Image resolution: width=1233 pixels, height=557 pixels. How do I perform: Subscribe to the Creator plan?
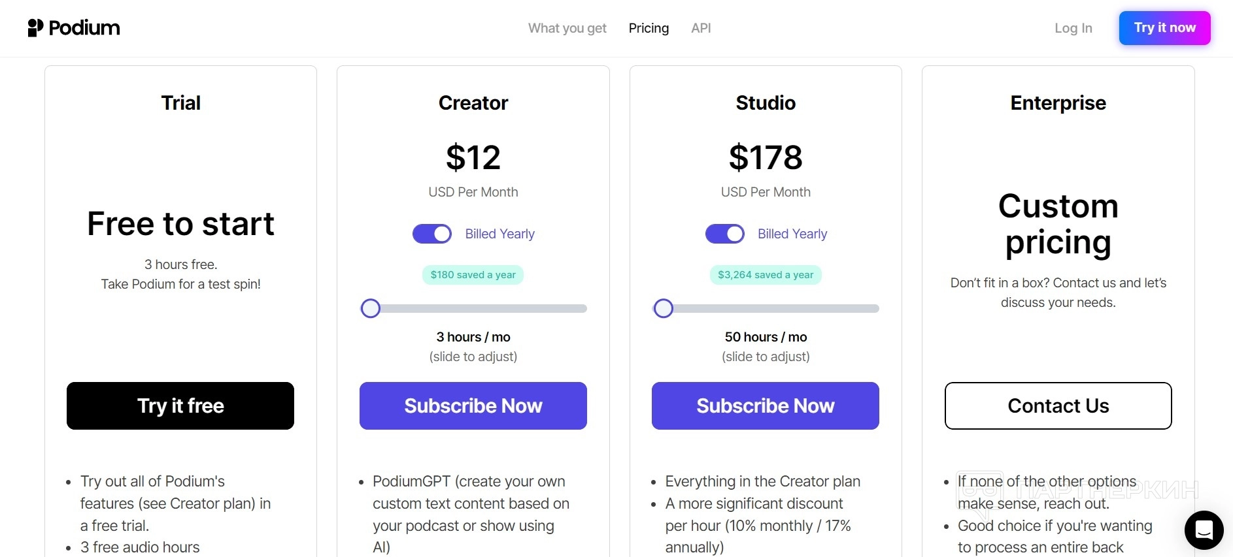(473, 406)
